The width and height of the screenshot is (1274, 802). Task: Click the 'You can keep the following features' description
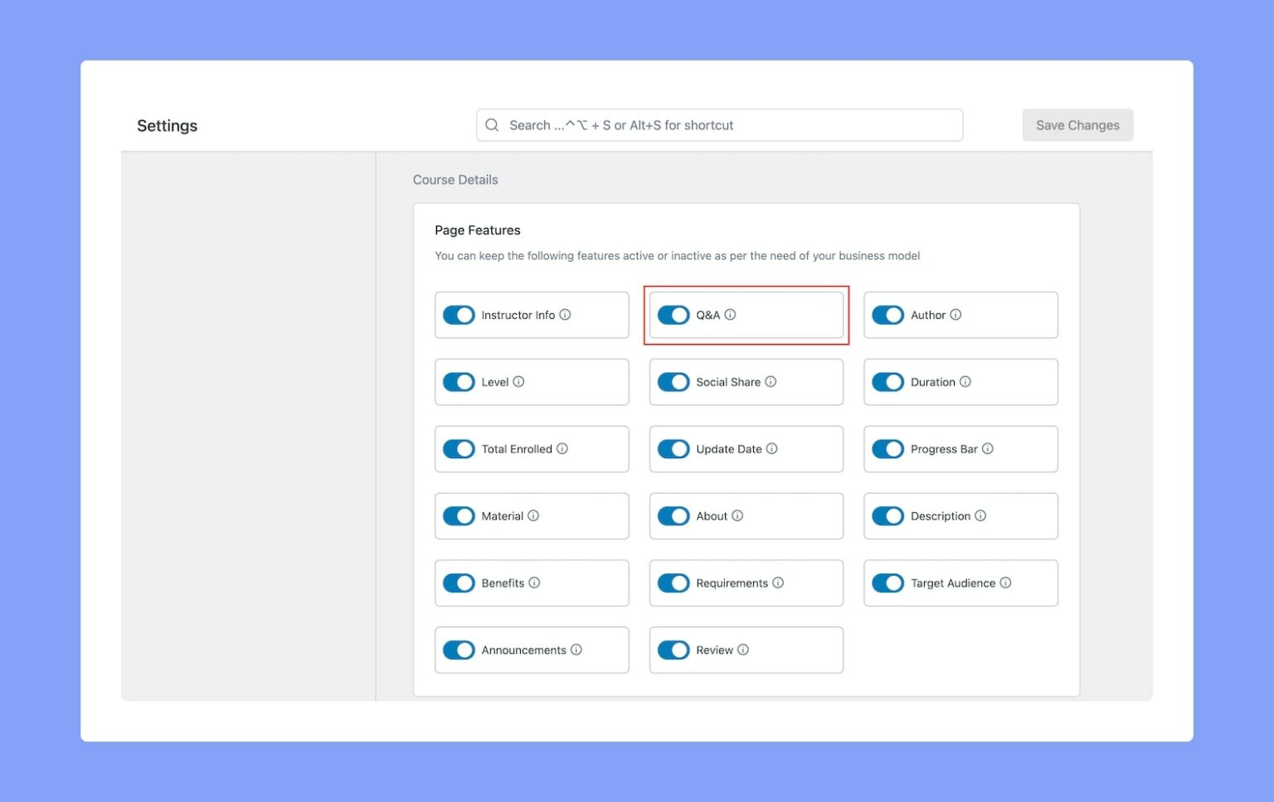(x=677, y=256)
